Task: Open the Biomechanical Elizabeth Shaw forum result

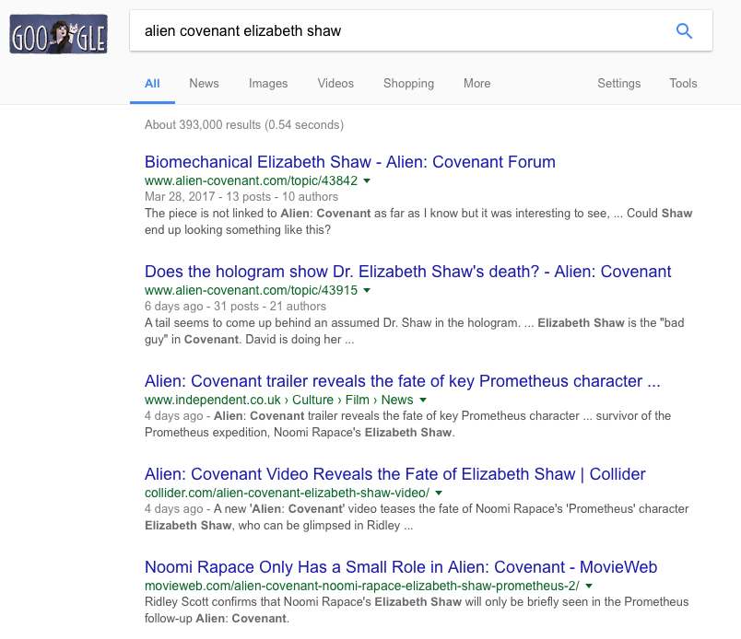Action: coord(349,162)
